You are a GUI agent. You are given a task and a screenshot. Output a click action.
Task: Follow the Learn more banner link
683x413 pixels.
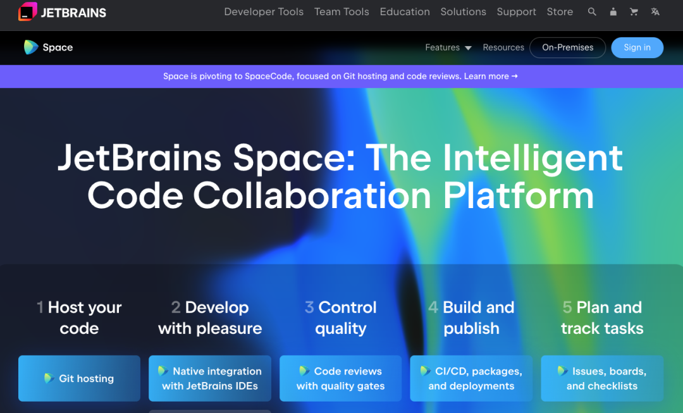[491, 77]
